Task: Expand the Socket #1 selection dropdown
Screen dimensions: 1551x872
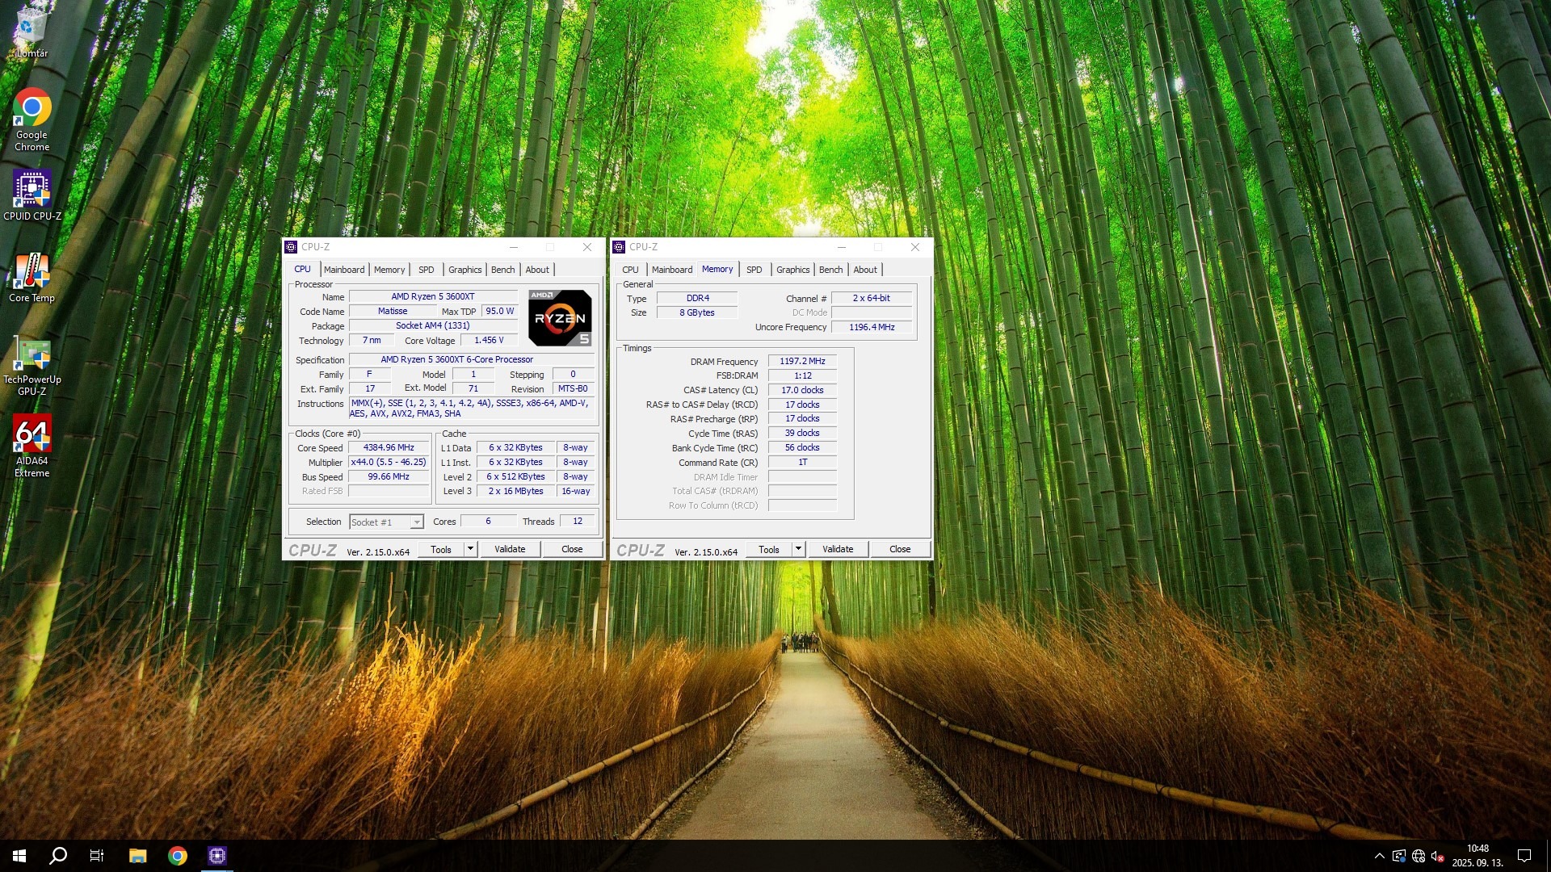Action: (417, 522)
